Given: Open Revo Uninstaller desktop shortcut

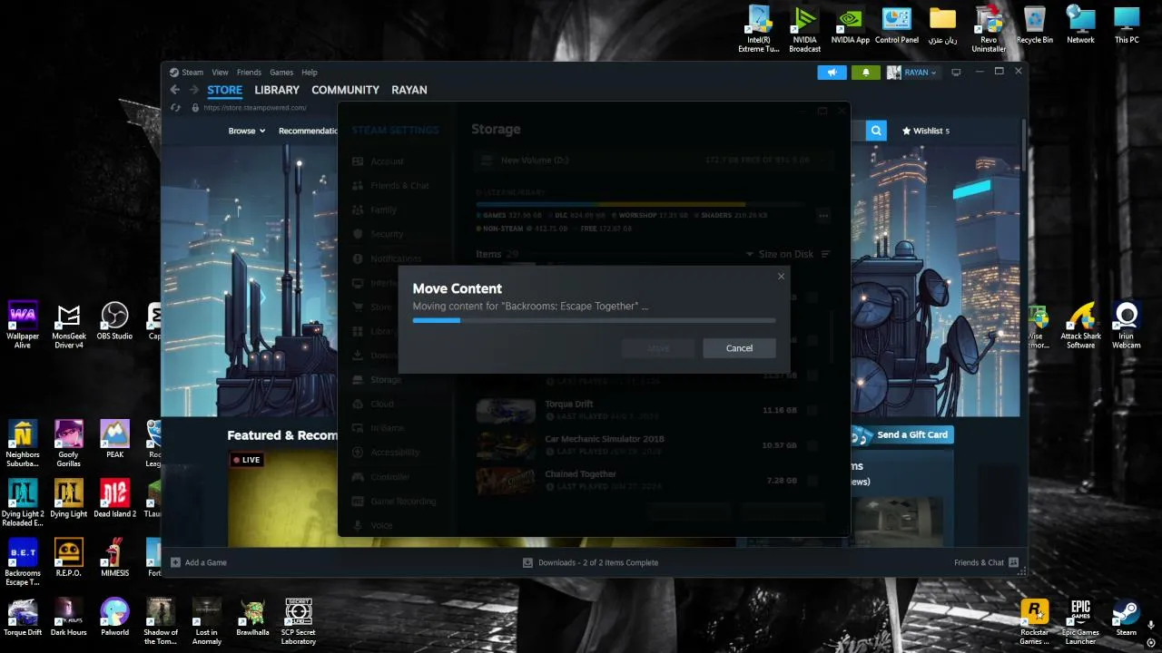Looking at the screenshot, I should pos(989,29).
